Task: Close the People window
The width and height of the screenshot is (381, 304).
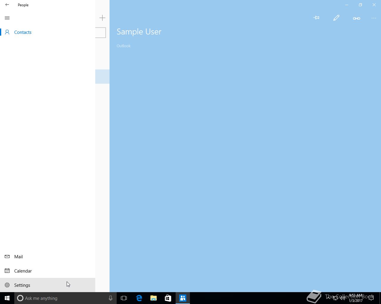Action: click(x=374, y=5)
